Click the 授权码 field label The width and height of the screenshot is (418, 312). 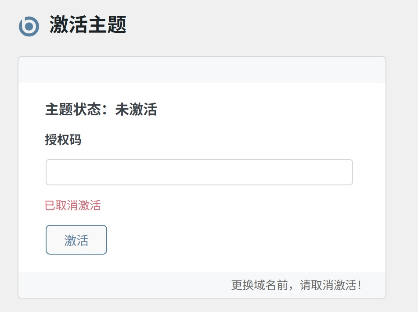[x=63, y=140]
